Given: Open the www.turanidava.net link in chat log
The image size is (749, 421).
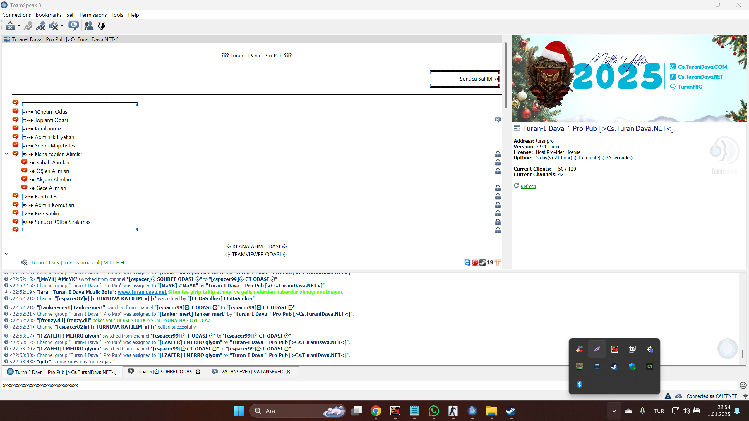Looking at the screenshot, I should tap(142, 292).
